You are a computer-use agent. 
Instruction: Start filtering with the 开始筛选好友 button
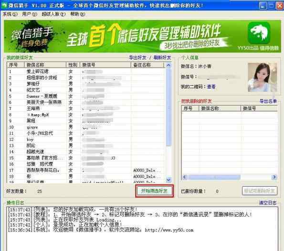(154, 191)
